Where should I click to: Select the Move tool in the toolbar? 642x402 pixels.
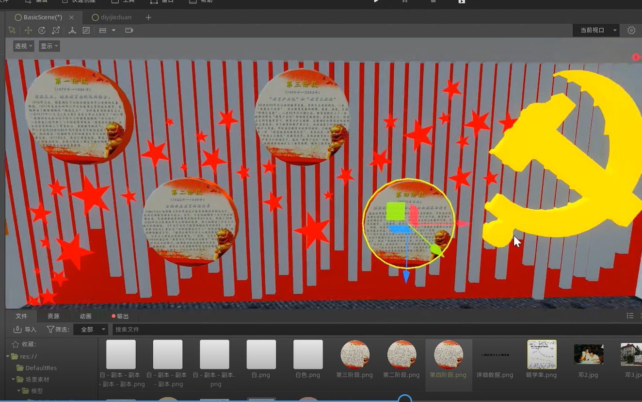click(28, 30)
